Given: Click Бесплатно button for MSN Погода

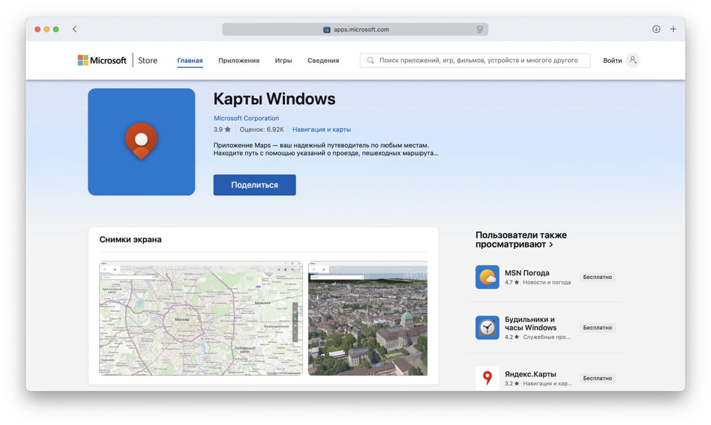Looking at the screenshot, I should coord(597,277).
